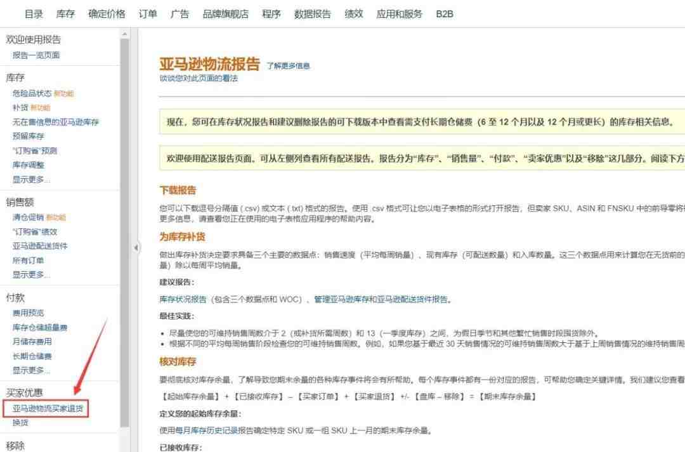The image size is (685, 452).
Task: Open the 库存 menu in the top navigation
Action: click(x=65, y=14)
